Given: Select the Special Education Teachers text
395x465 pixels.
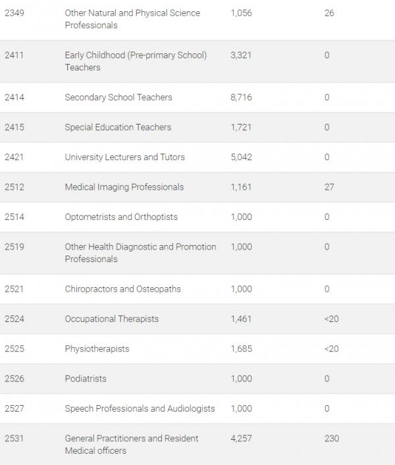Looking at the screenshot, I should click(118, 127).
